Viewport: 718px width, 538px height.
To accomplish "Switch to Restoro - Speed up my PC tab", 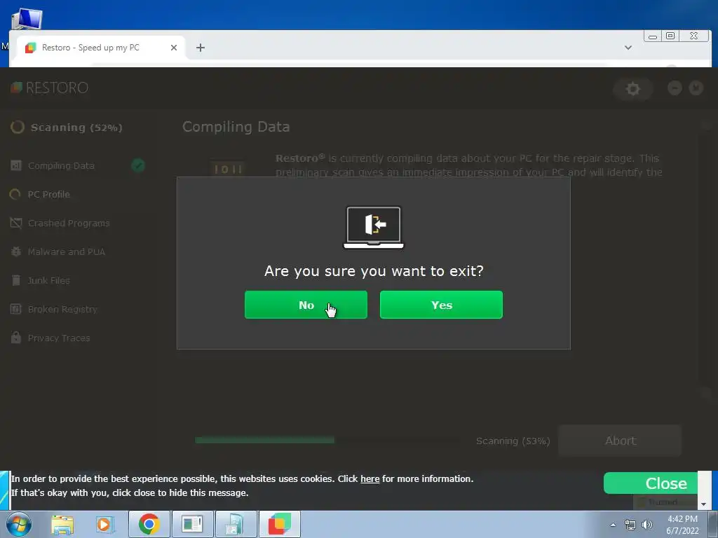I will click(90, 48).
